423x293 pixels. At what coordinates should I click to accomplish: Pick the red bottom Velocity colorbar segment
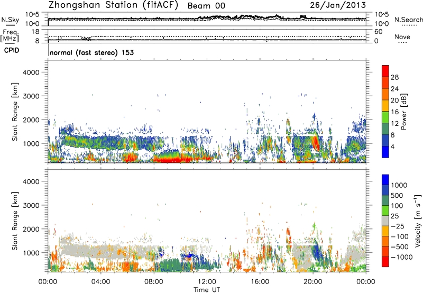point(385,262)
